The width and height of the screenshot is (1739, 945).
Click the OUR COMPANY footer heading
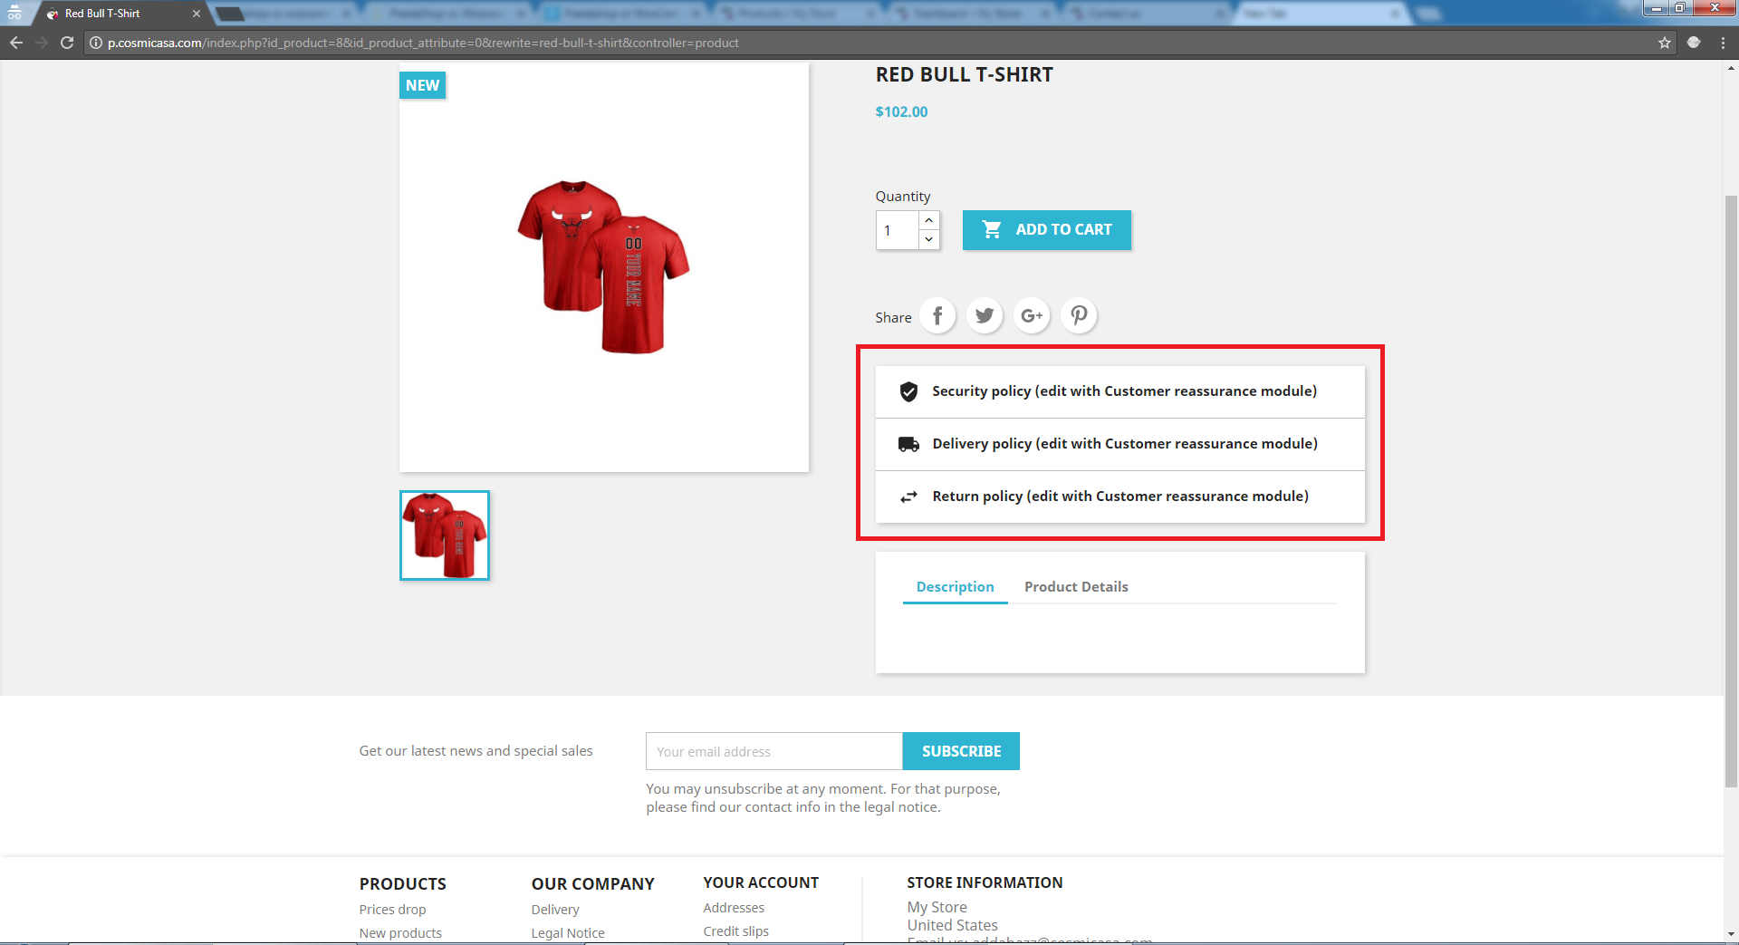point(593,883)
